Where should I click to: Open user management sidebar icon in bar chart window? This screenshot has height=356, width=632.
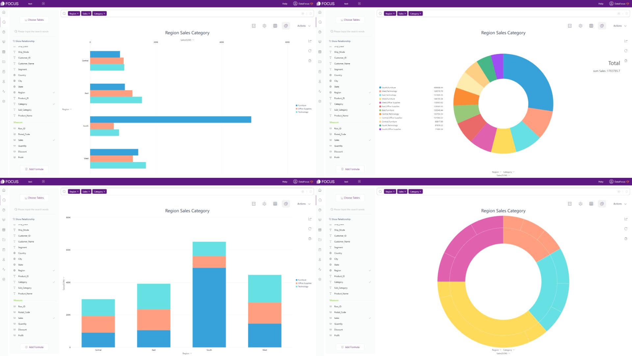[4, 81]
